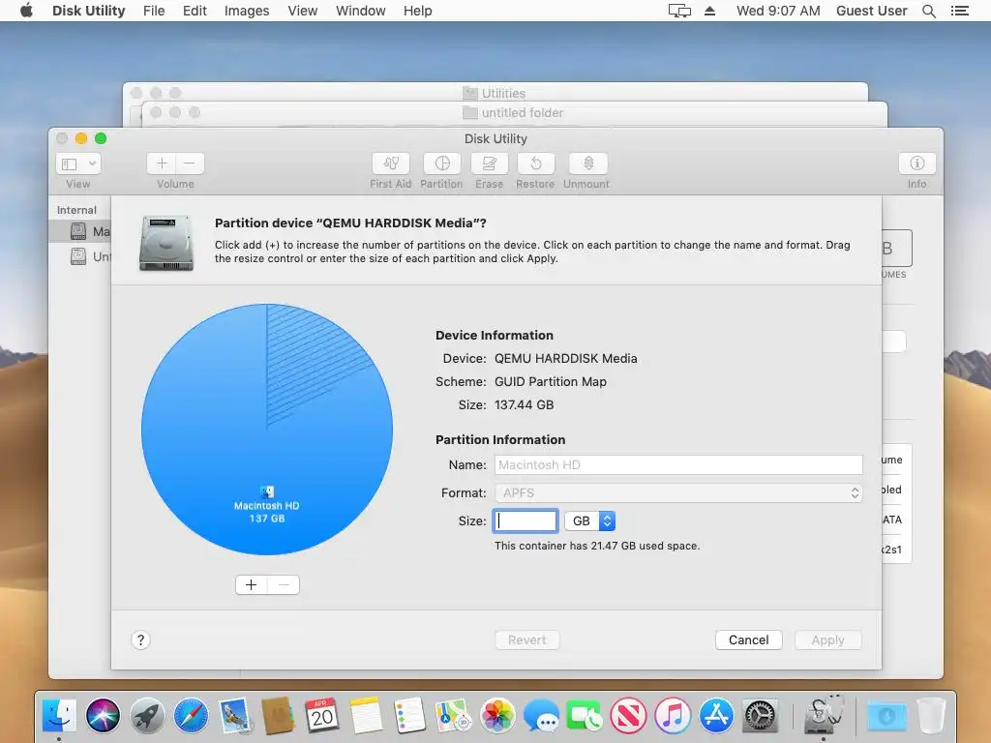
Task: Open Calendar from the Dock
Action: click(321, 716)
